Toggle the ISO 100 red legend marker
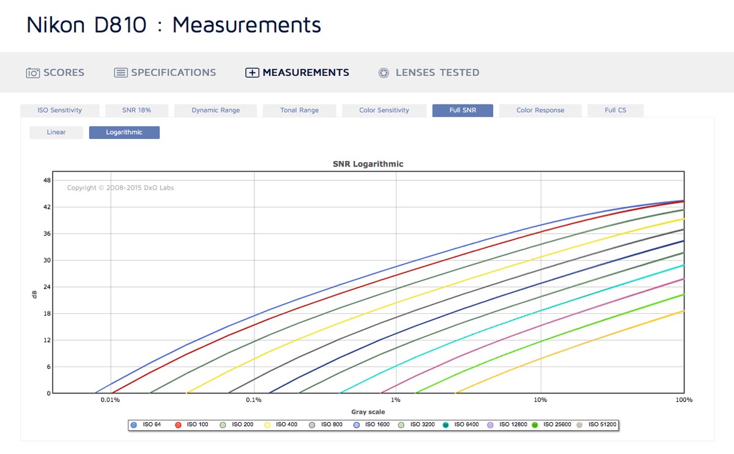The image size is (734, 454). pos(178,425)
